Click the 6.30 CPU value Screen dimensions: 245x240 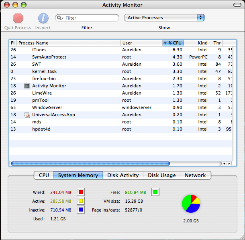click(x=178, y=50)
